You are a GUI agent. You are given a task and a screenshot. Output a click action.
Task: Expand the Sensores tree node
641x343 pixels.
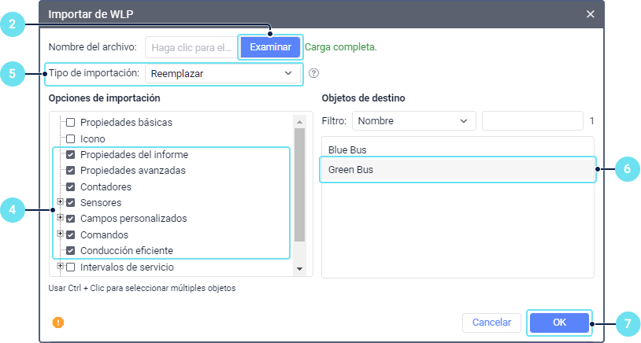(60, 202)
